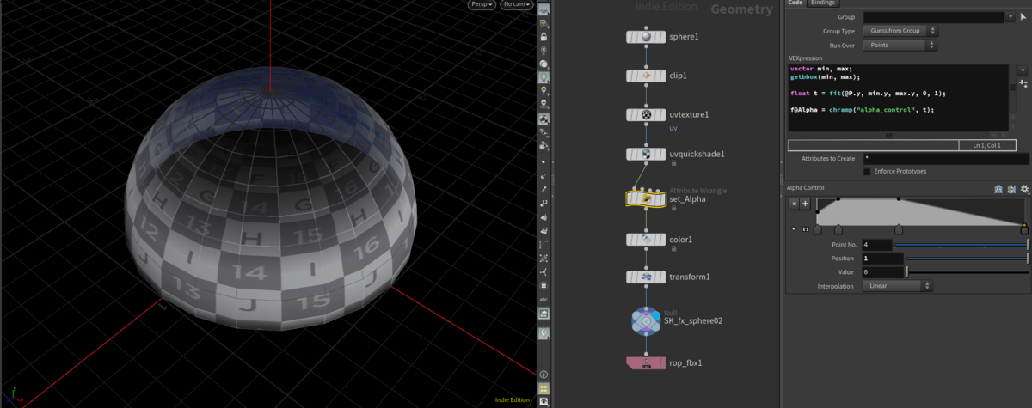Click the group selection arrow beside Group field
This screenshot has height=408, width=1032.
point(1023,17)
